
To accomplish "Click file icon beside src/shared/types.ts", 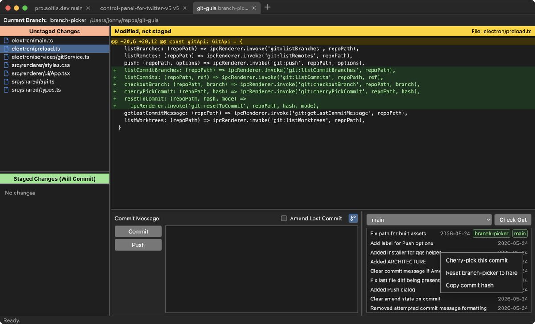I will tap(6, 90).
